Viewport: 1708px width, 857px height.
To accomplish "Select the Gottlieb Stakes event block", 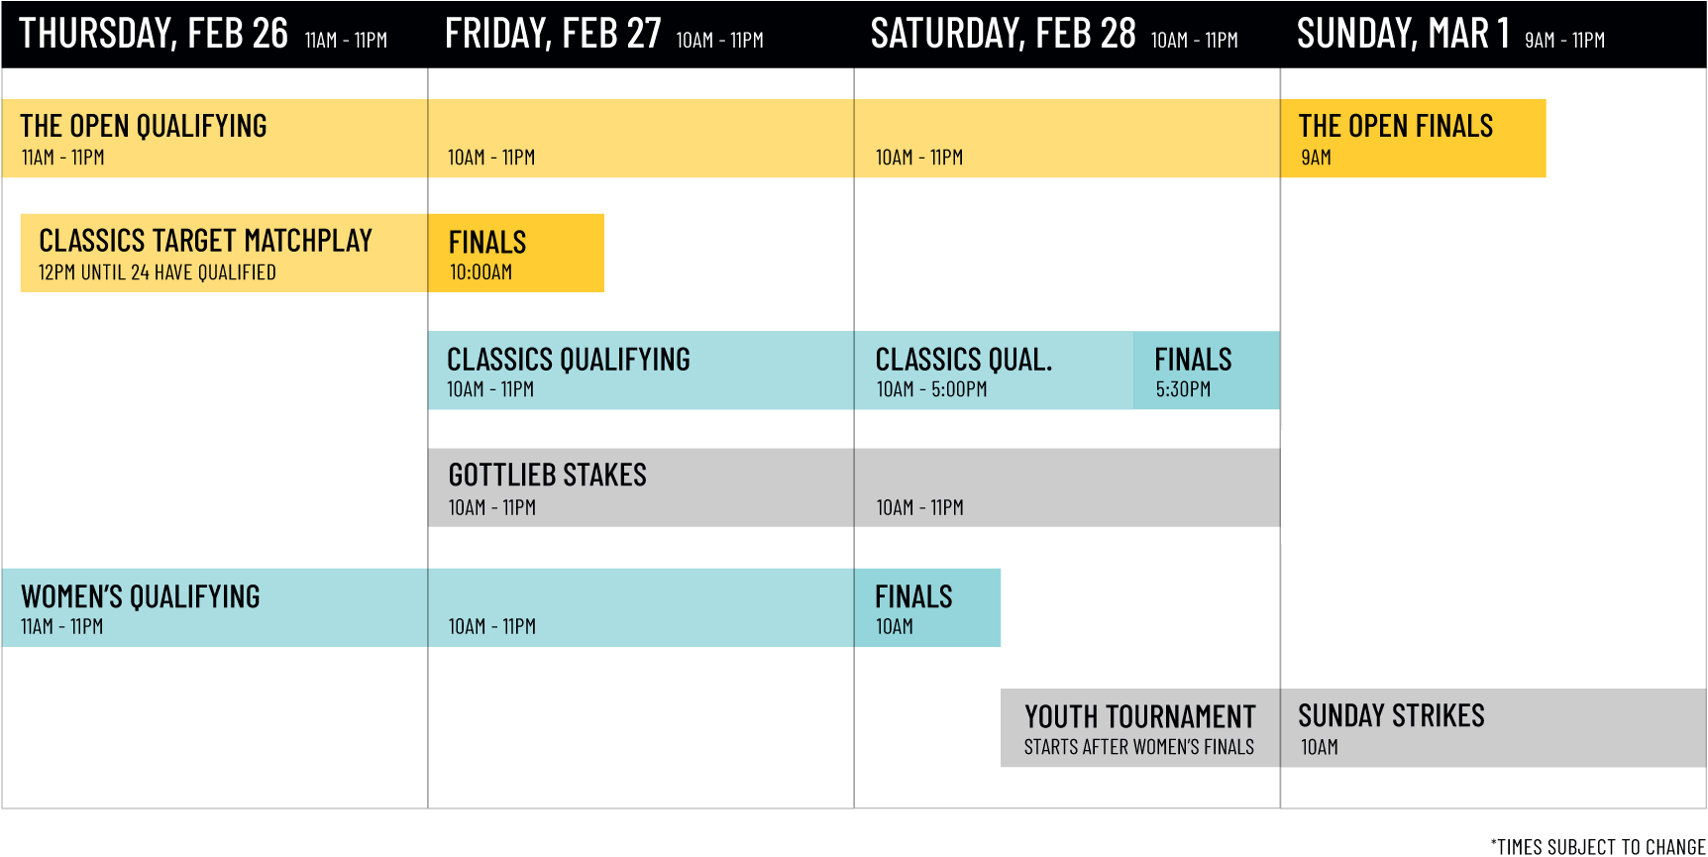I will pyautogui.click(x=640, y=487).
